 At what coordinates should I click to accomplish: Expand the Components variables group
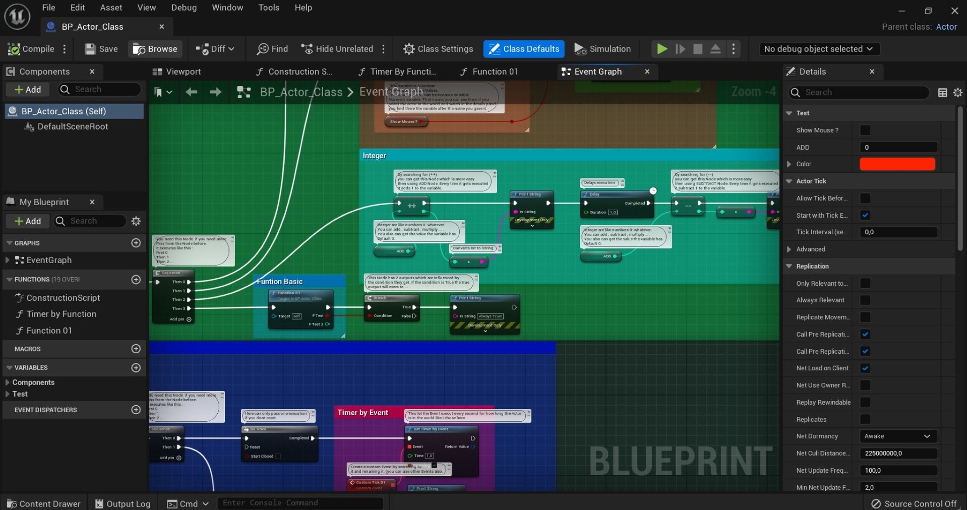pos(7,382)
